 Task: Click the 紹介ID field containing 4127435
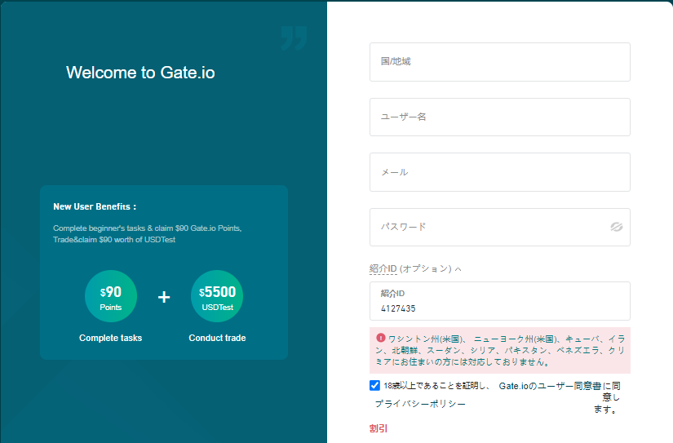pos(499,301)
